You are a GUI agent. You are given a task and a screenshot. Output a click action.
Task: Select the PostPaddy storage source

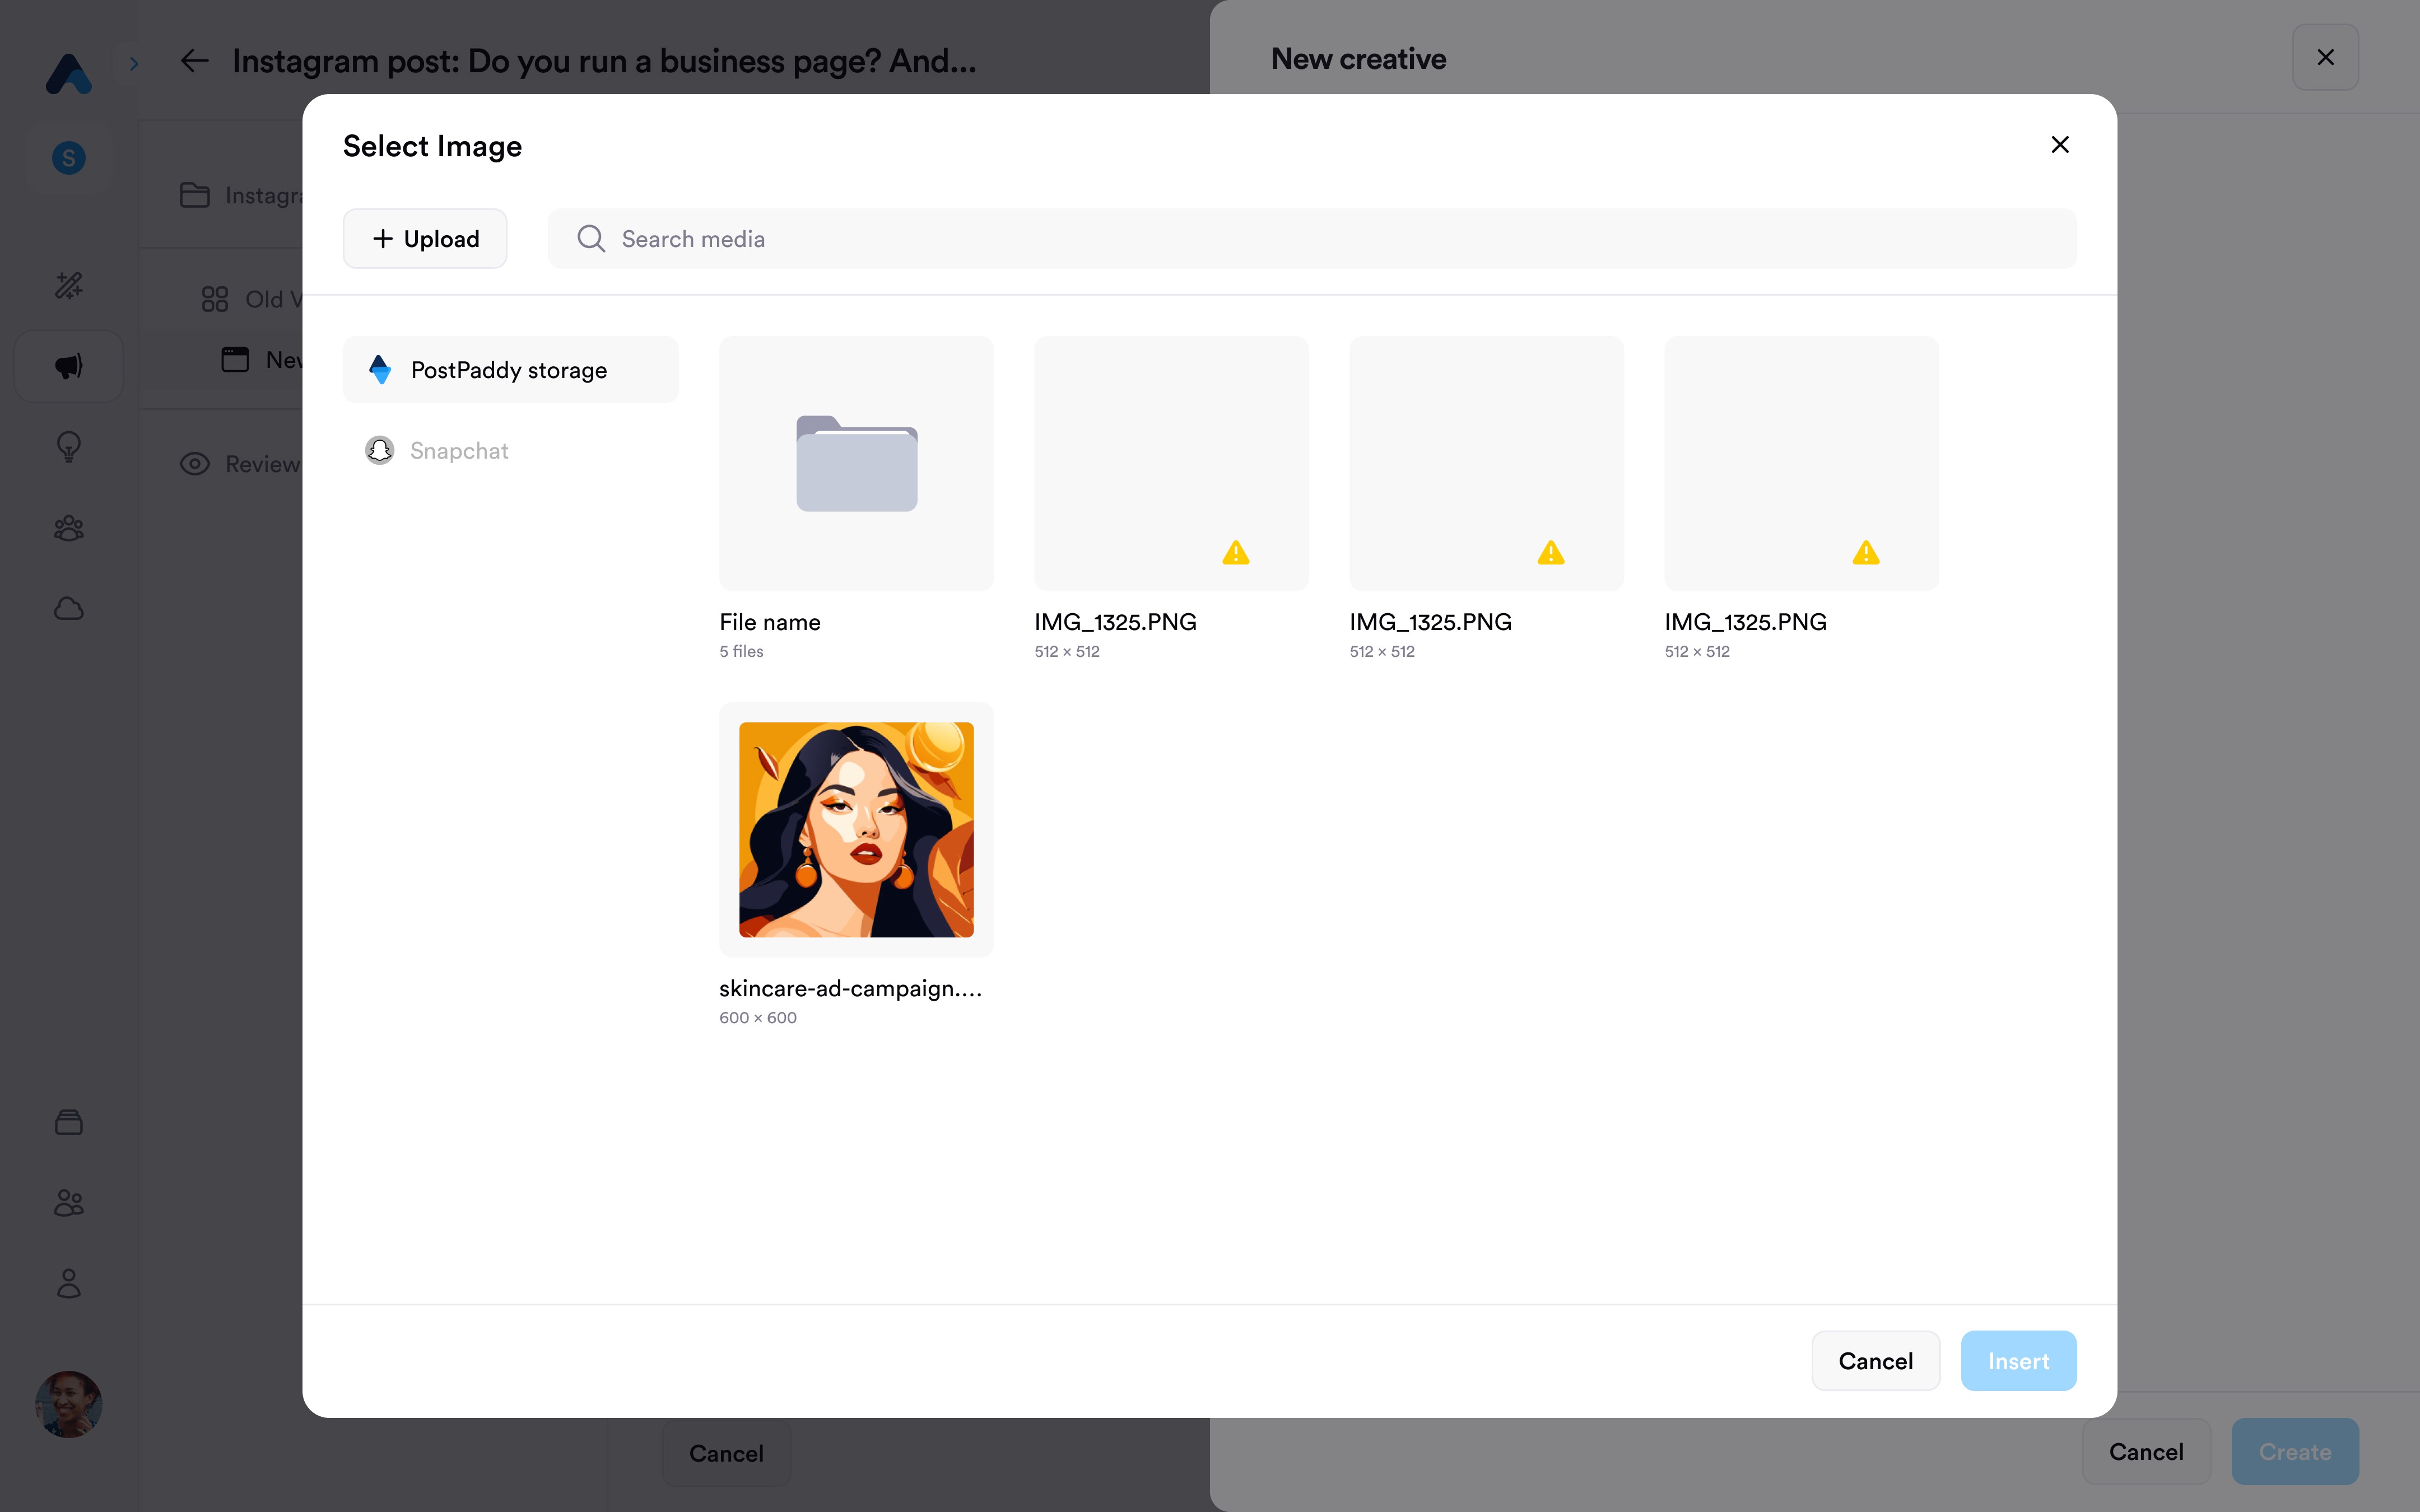tap(510, 370)
